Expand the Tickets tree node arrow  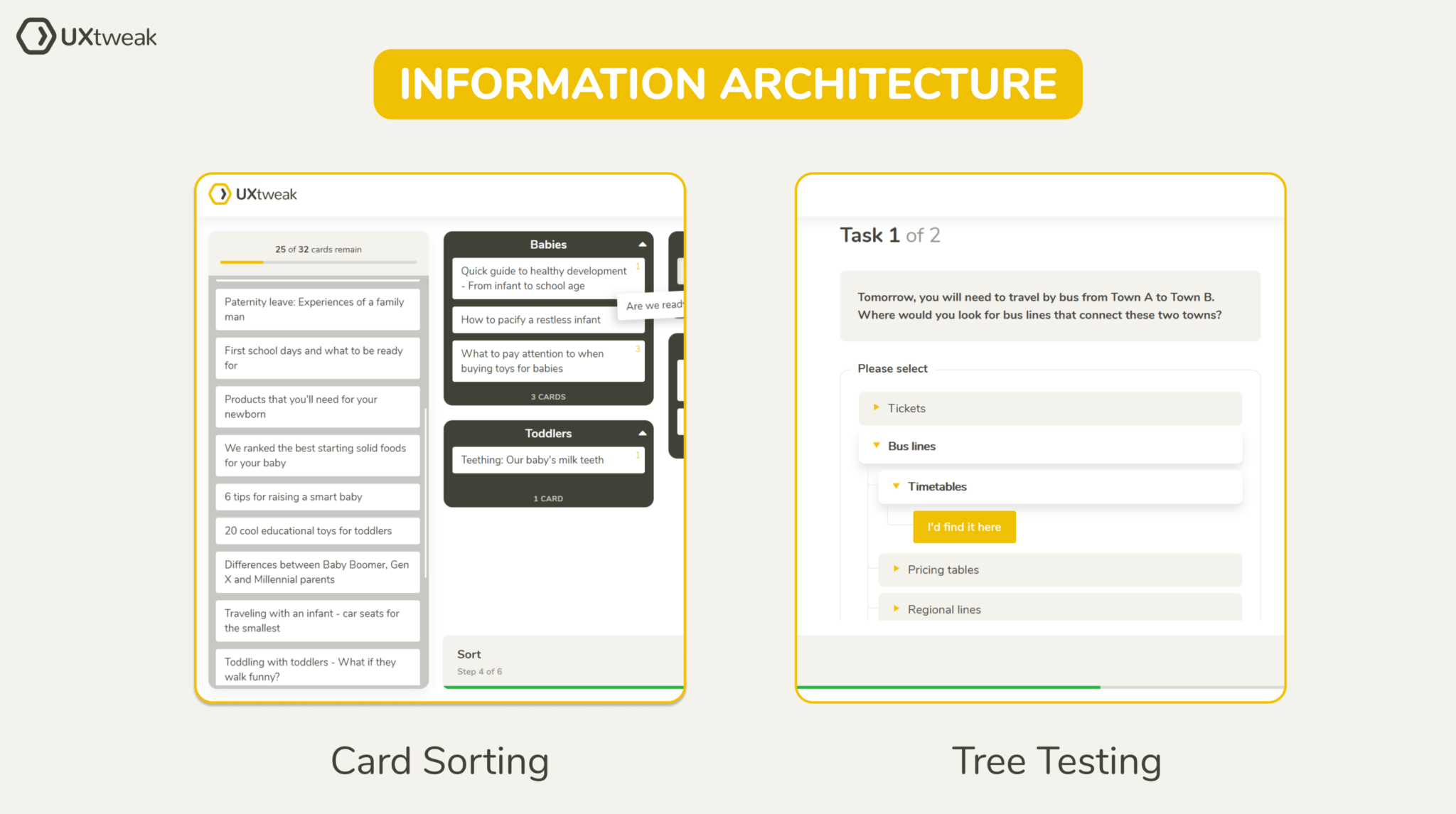coord(876,407)
